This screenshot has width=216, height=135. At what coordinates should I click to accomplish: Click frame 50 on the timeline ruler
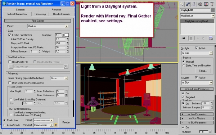pyautogui.click(x=63, y=132)
